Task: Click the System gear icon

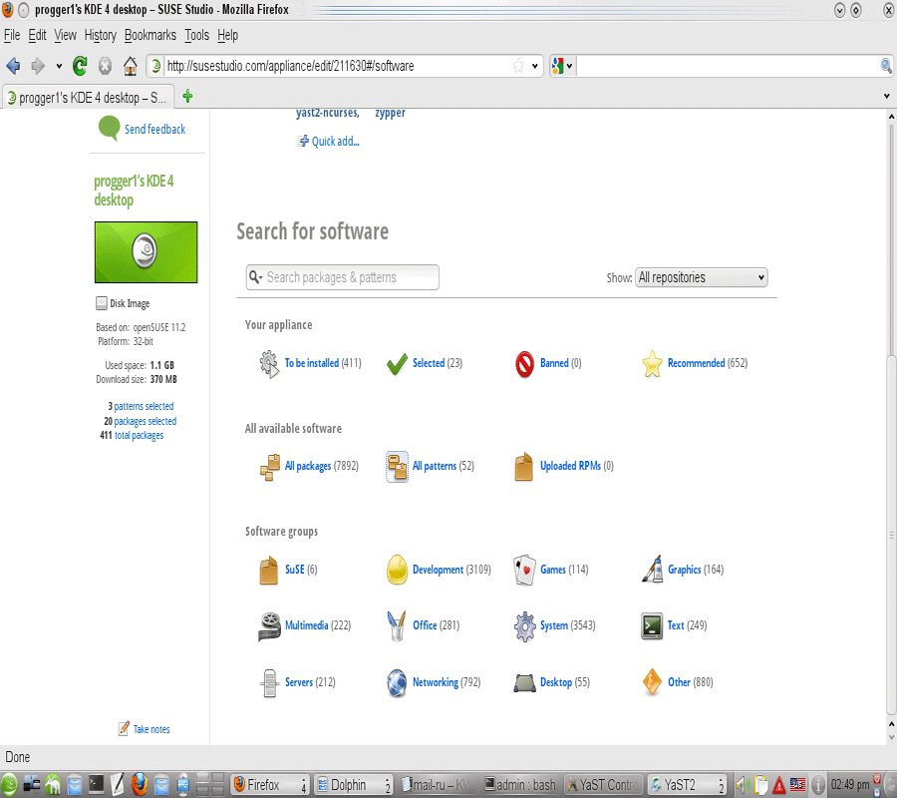Action: click(x=524, y=626)
